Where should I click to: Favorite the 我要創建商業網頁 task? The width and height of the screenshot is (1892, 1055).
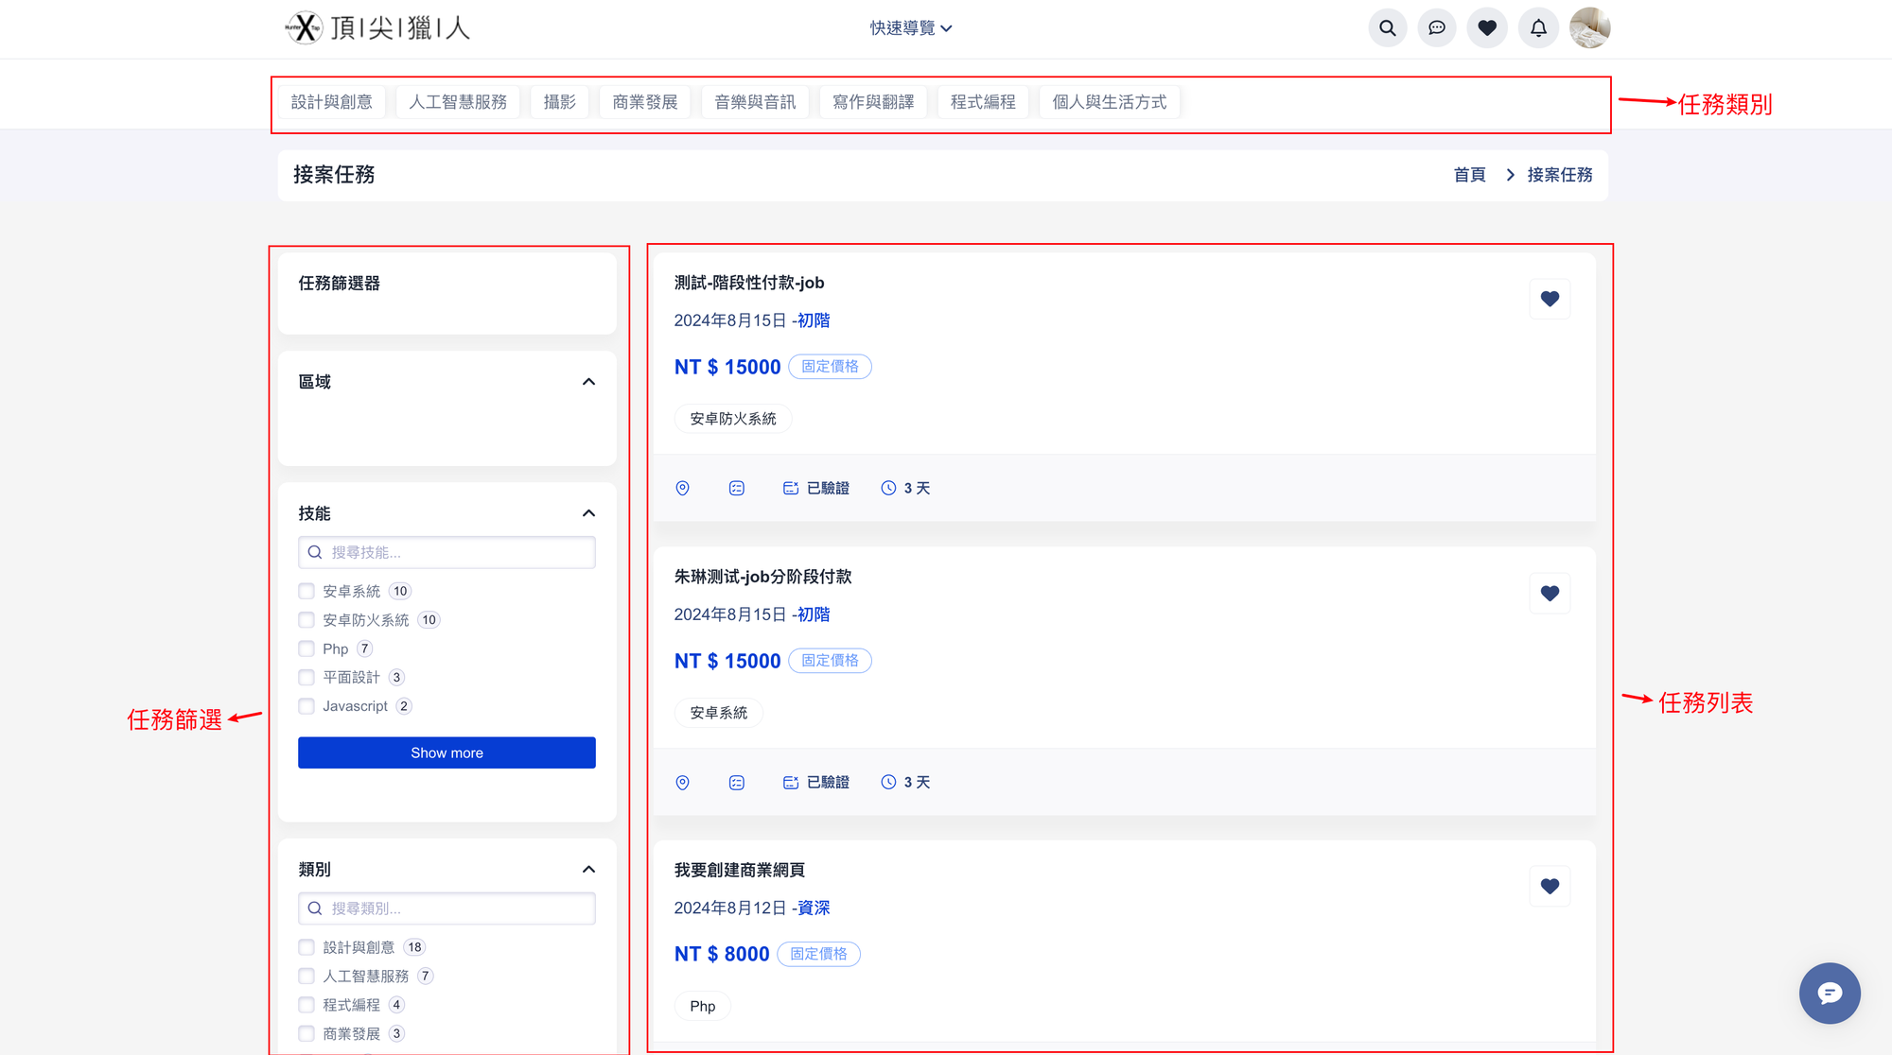pyautogui.click(x=1549, y=886)
